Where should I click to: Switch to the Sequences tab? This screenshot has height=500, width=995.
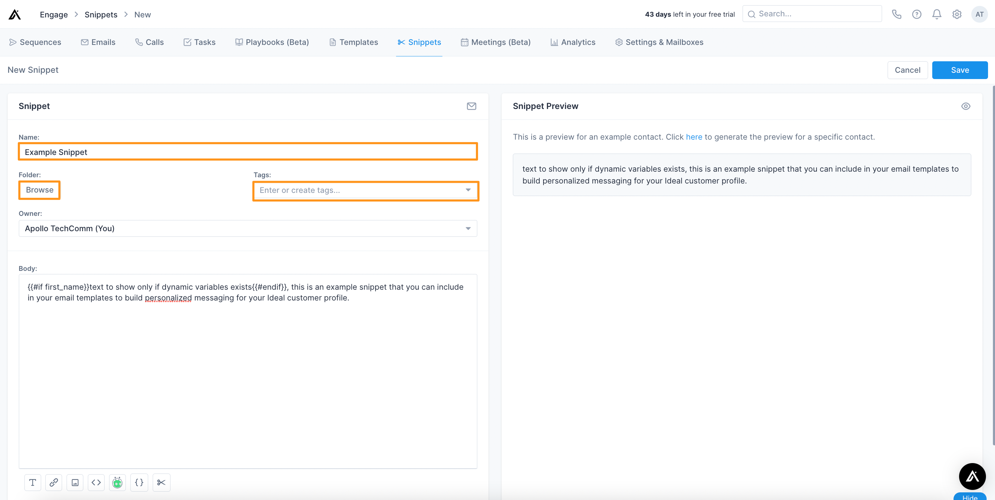click(x=35, y=42)
